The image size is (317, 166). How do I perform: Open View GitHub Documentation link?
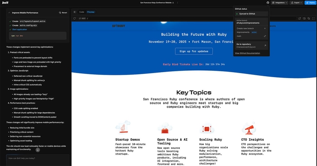coord(247,53)
